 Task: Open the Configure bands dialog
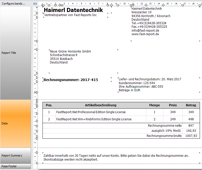[13, 4]
